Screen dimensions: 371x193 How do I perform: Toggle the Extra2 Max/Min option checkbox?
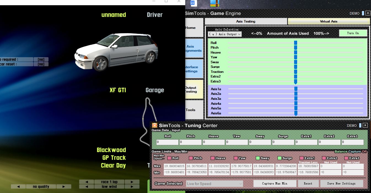(x=324, y=158)
